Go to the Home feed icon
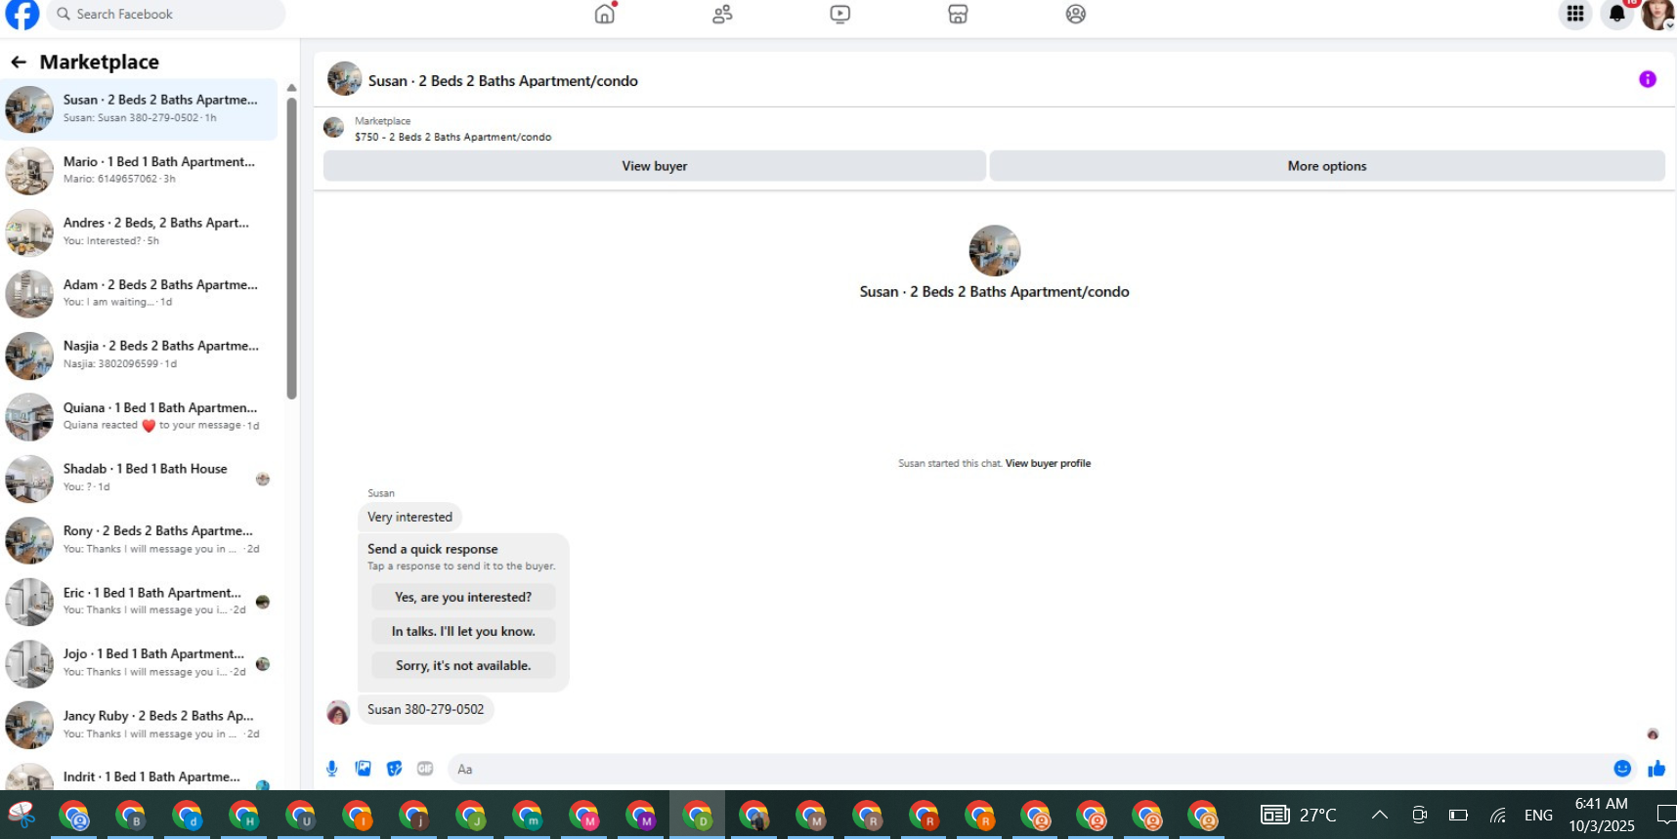Screen dimensions: 1677x839 605,14
